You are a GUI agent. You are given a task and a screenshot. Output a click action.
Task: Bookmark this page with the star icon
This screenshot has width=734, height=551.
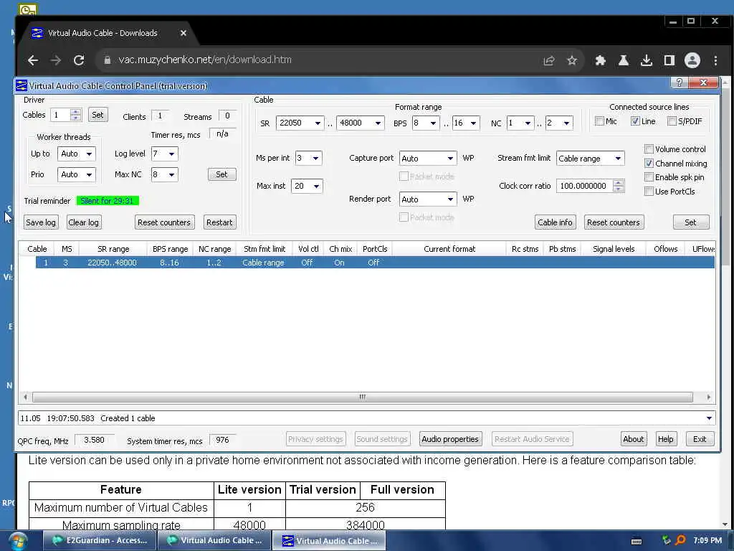[x=572, y=60]
